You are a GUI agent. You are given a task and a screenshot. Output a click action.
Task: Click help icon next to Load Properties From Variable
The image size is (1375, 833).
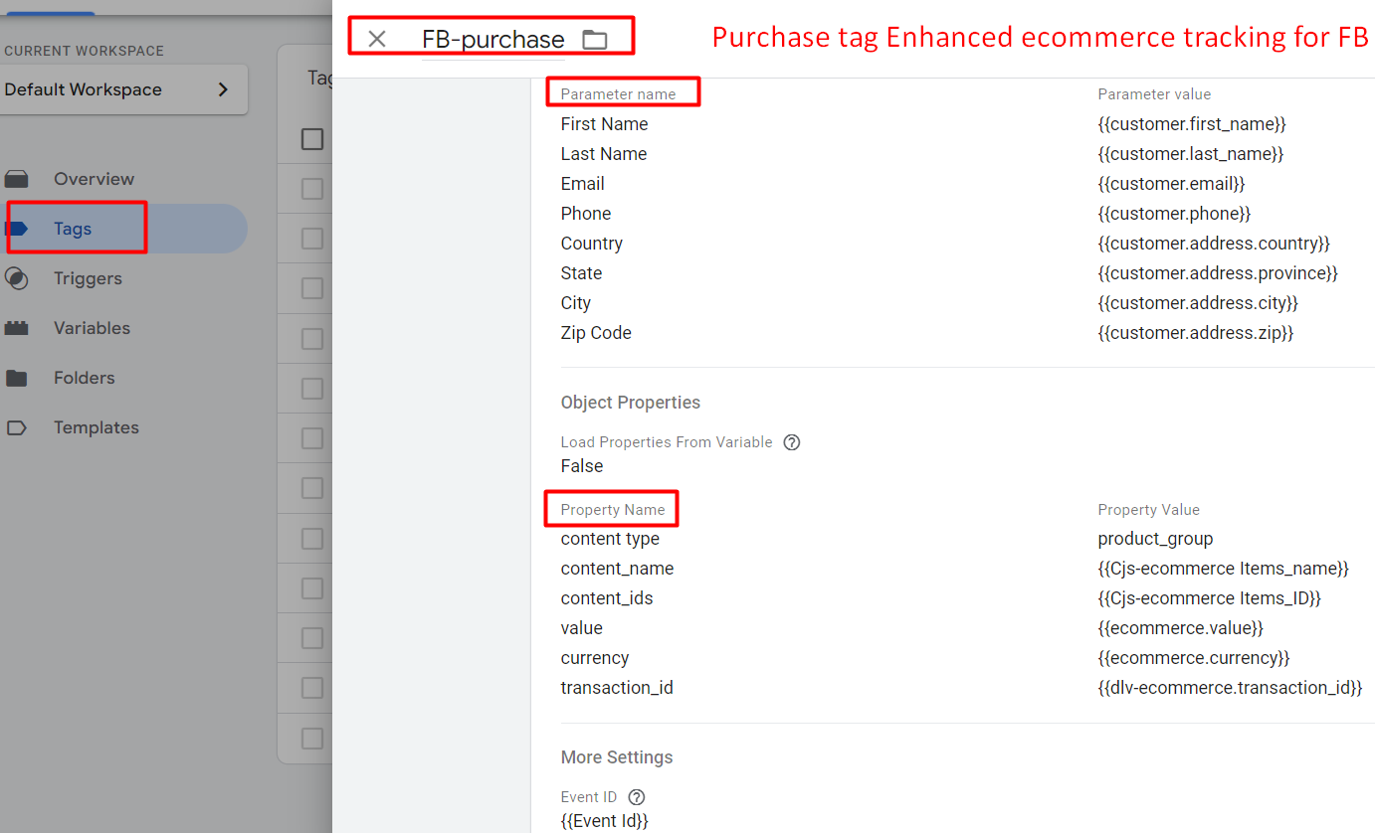(x=792, y=442)
